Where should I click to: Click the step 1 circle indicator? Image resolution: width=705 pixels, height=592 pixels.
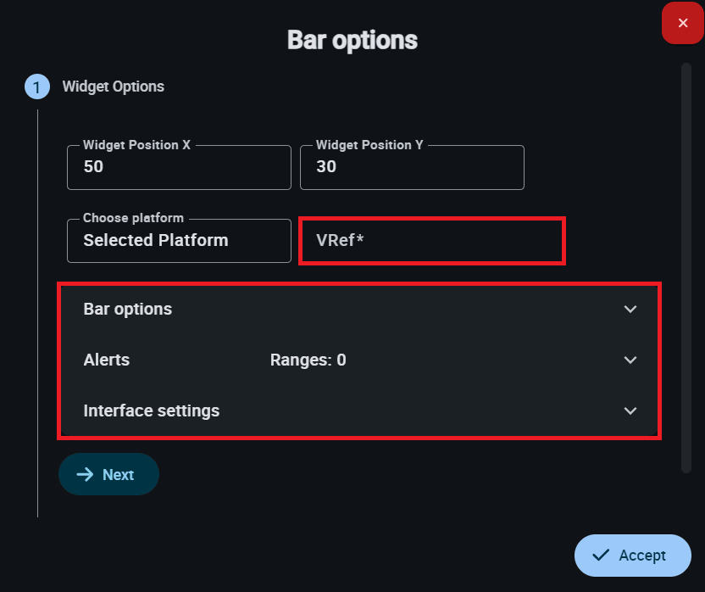click(x=36, y=87)
